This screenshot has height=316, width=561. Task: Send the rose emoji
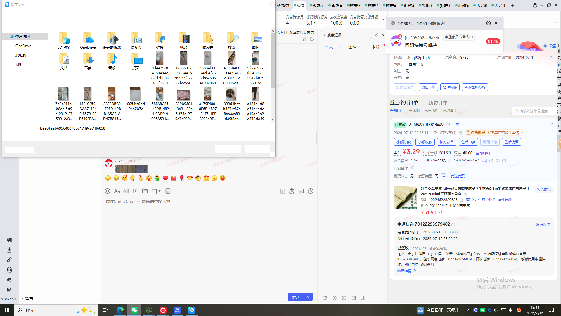point(182,178)
